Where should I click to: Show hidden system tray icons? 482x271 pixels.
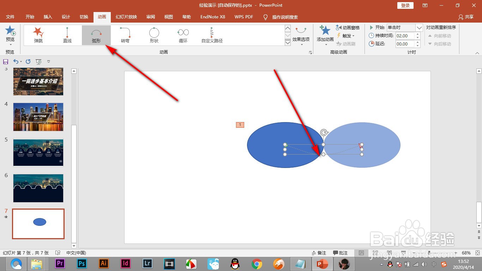381,264
